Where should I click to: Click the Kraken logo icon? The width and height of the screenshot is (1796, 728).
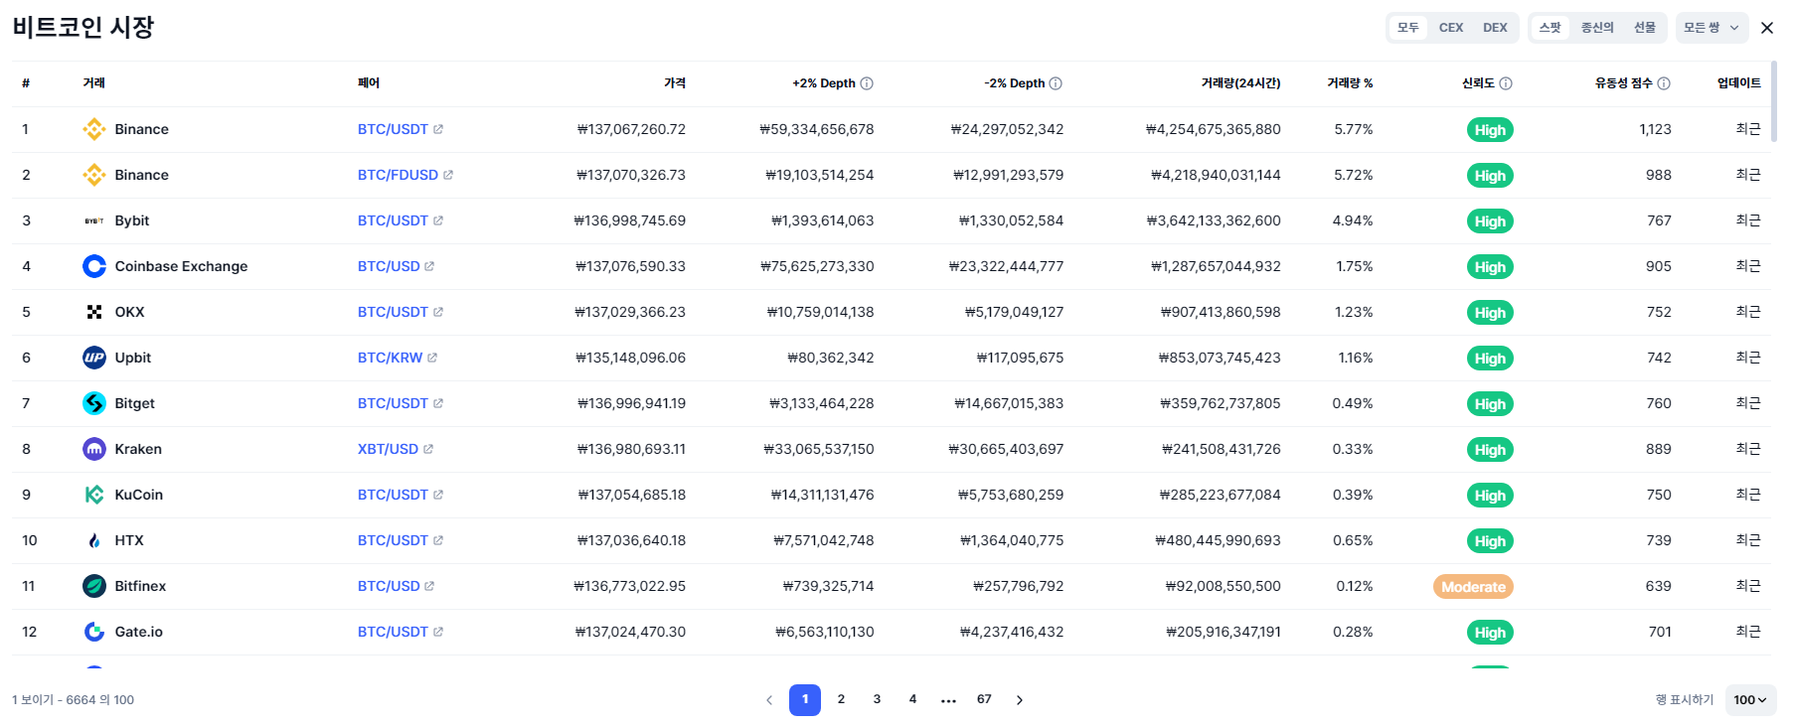click(94, 449)
